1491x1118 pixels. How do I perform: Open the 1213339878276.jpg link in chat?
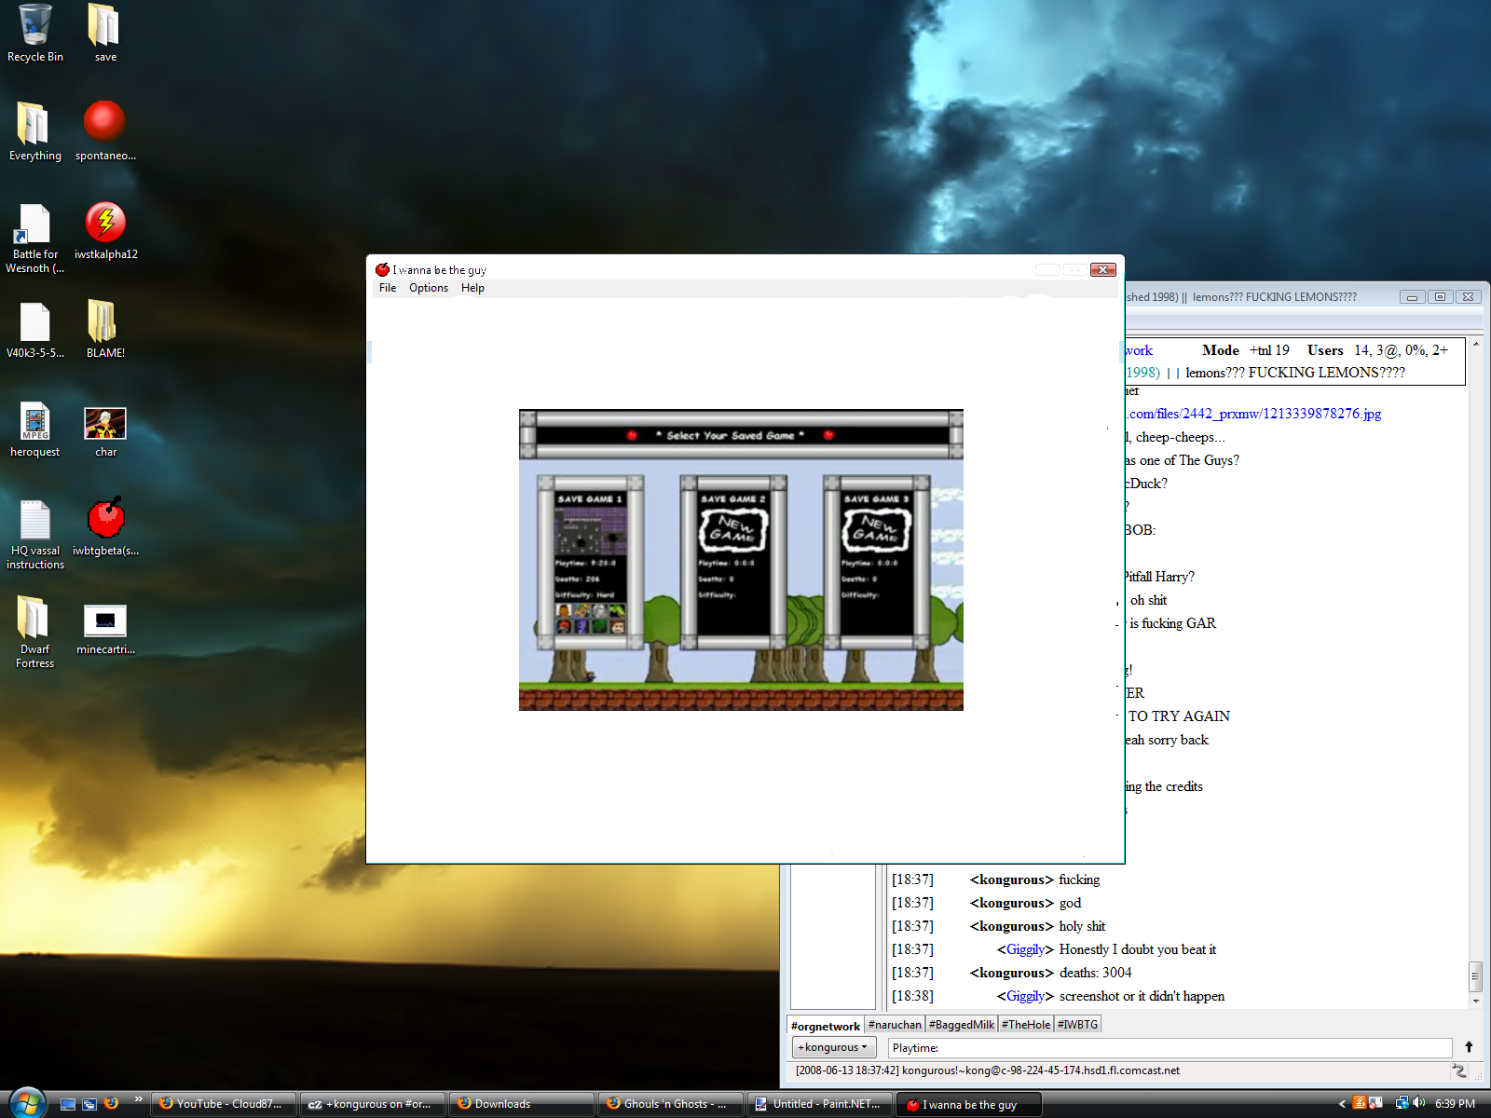1254,414
